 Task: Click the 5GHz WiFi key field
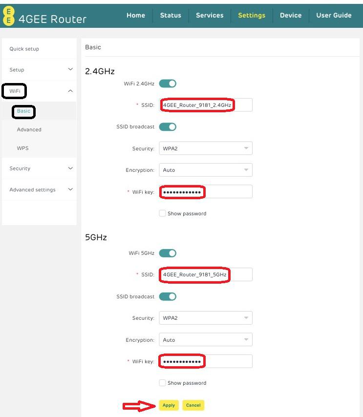pos(206,361)
